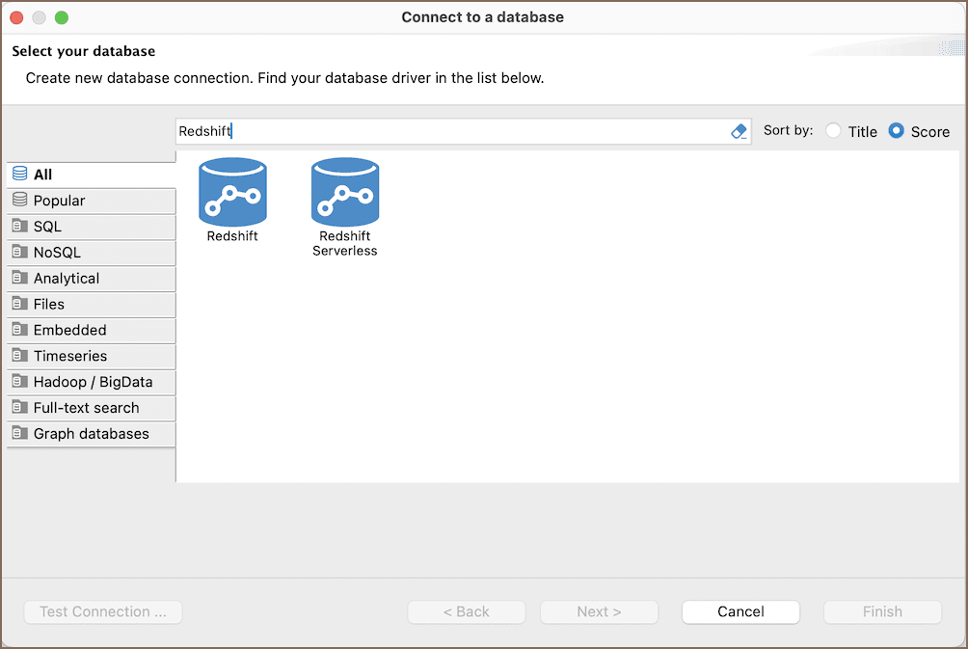Switch to the Embedded databases category
This screenshot has width=968, height=649.
pos(70,330)
